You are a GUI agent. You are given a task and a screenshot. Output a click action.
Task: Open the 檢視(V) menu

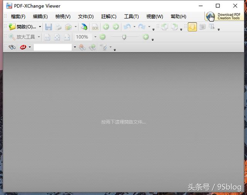pyautogui.click(x=63, y=17)
